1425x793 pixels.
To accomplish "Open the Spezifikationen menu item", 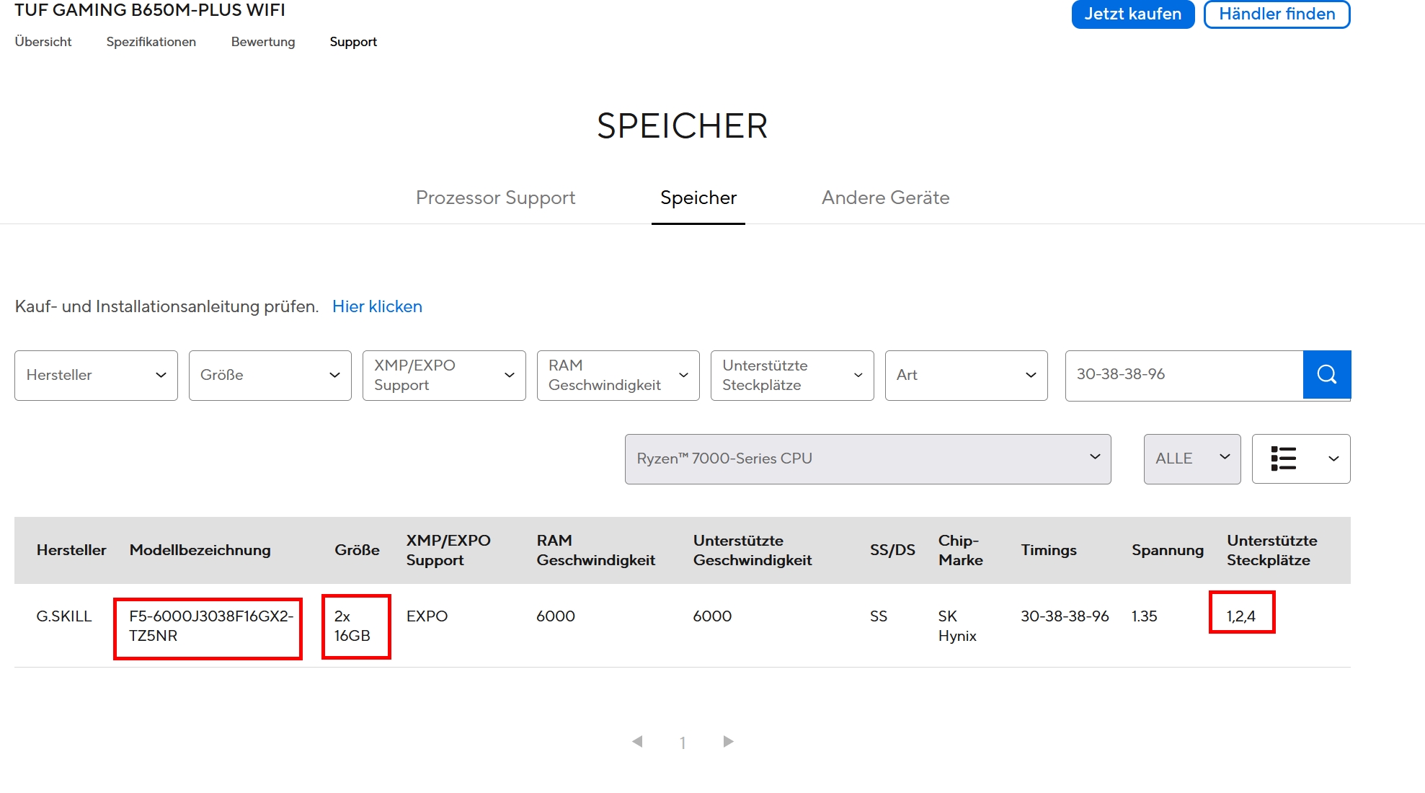I will click(x=151, y=42).
